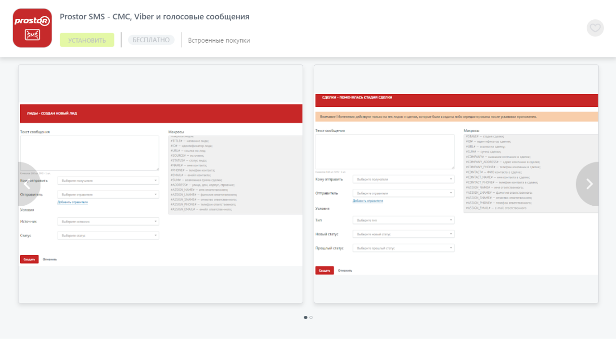Screen dimensions: 616x362
Task: Click message text area in deals screenshot
Action: 385,151
